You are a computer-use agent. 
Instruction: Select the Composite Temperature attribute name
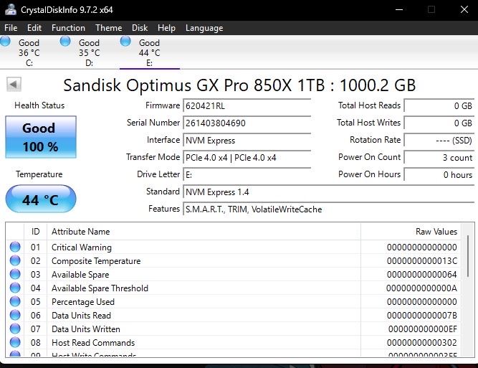pyautogui.click(x=96, y=261)
